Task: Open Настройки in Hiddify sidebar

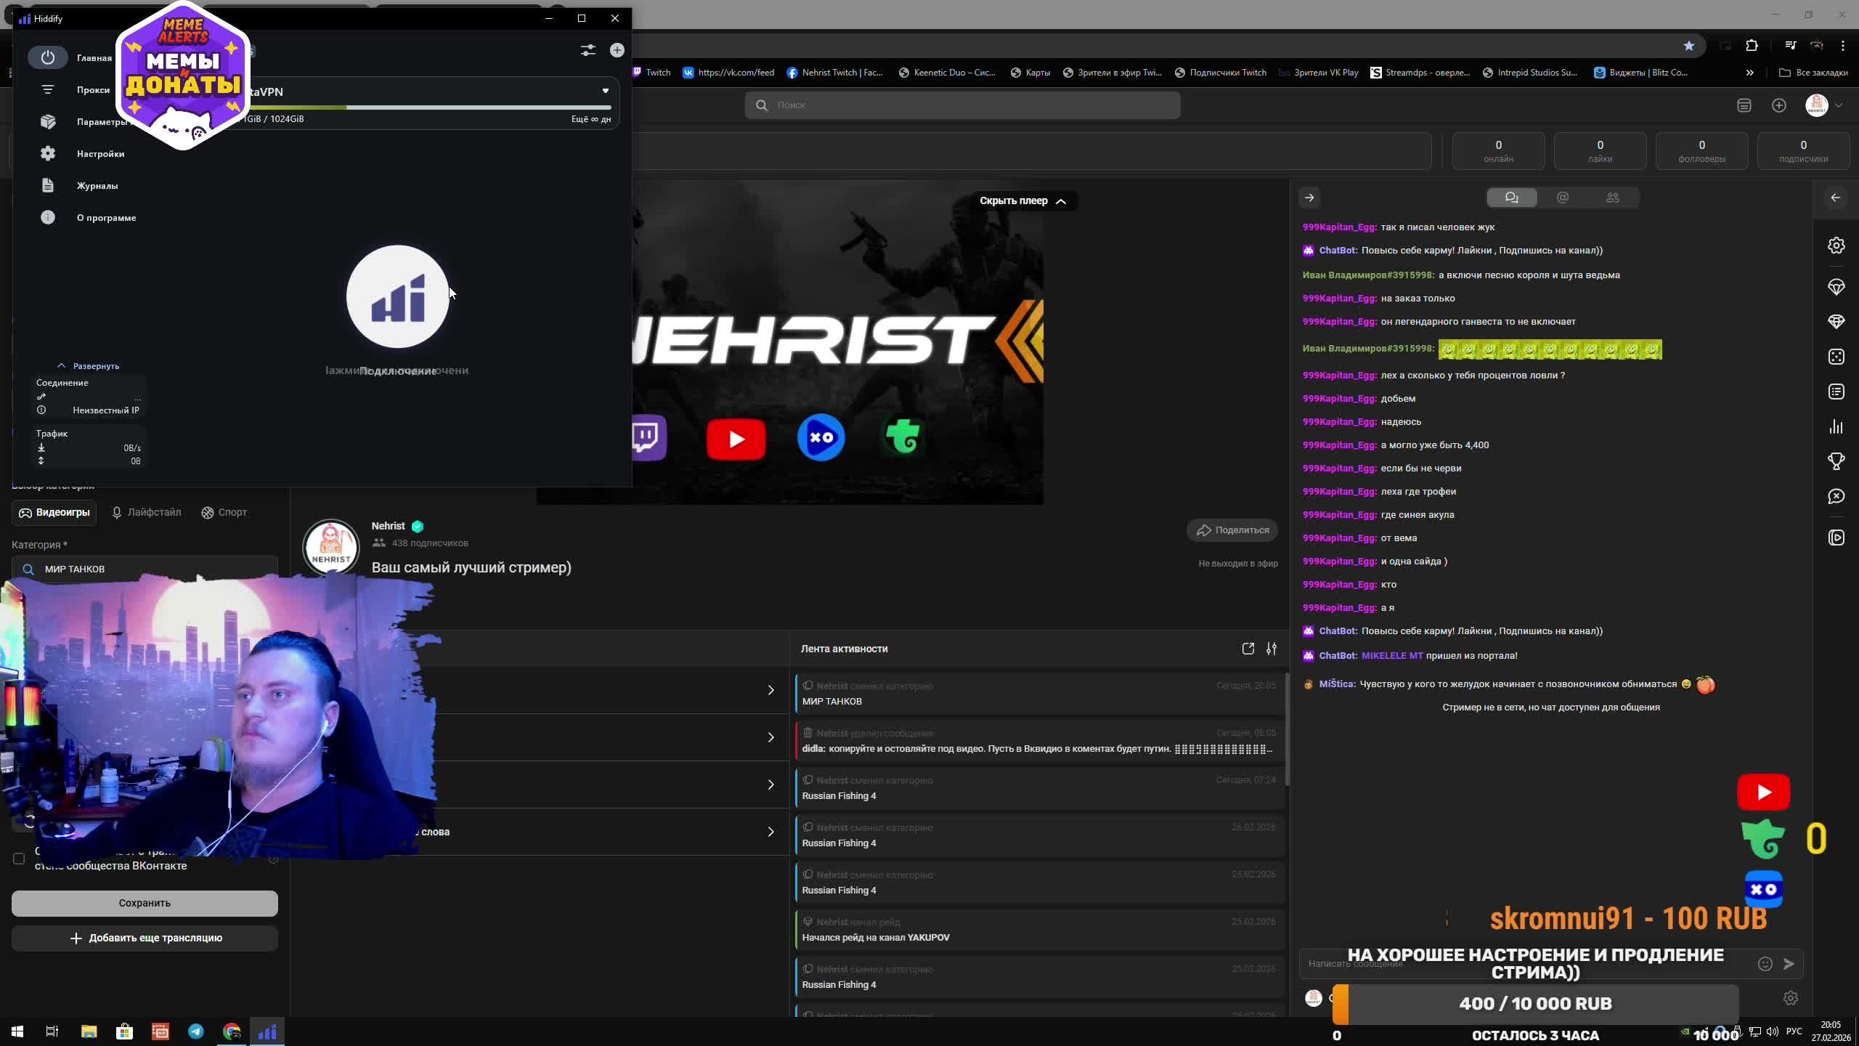Action: 100,154
